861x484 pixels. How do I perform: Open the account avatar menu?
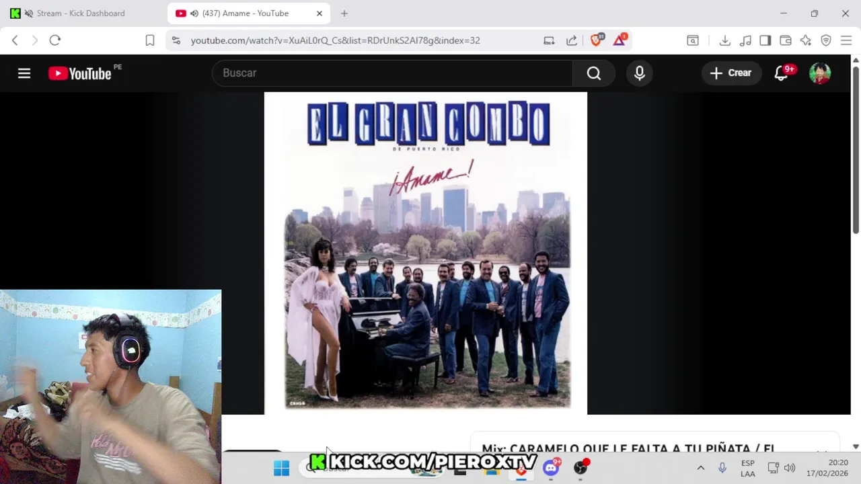click(x=820, y=73)
